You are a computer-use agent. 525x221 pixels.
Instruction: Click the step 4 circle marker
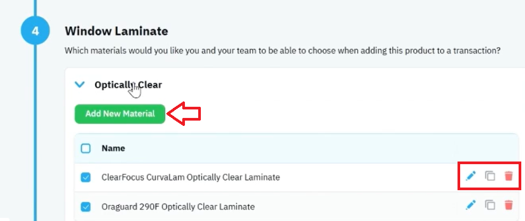point(36,31)
